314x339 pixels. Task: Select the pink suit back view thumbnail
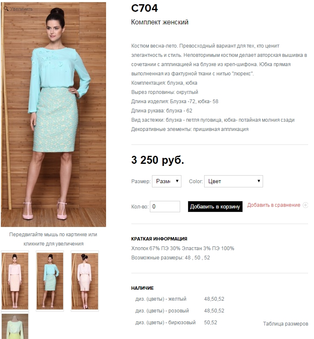[85, 281]
